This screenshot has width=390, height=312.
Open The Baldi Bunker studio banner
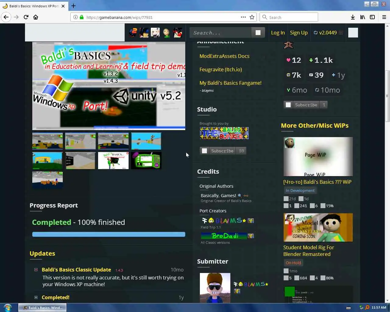[224, 133]
